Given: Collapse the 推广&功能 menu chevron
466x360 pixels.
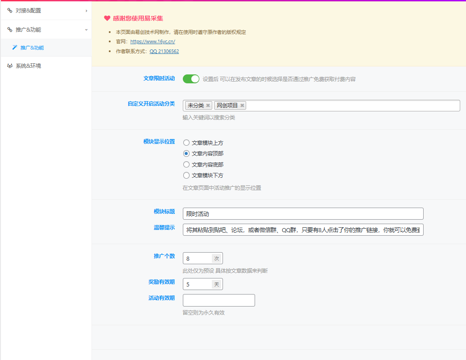Looking at the screenshot, I should tap(87, 29).
